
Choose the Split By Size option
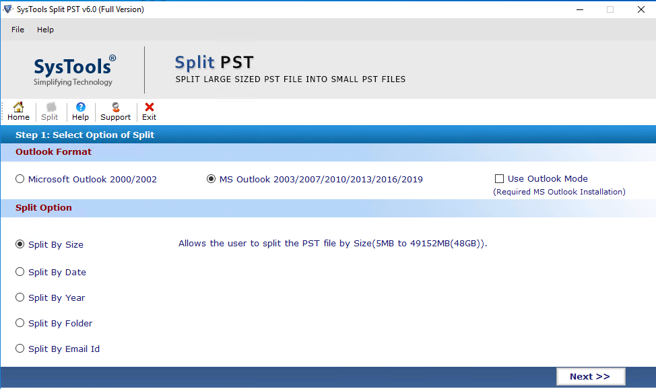click(20, 244)
